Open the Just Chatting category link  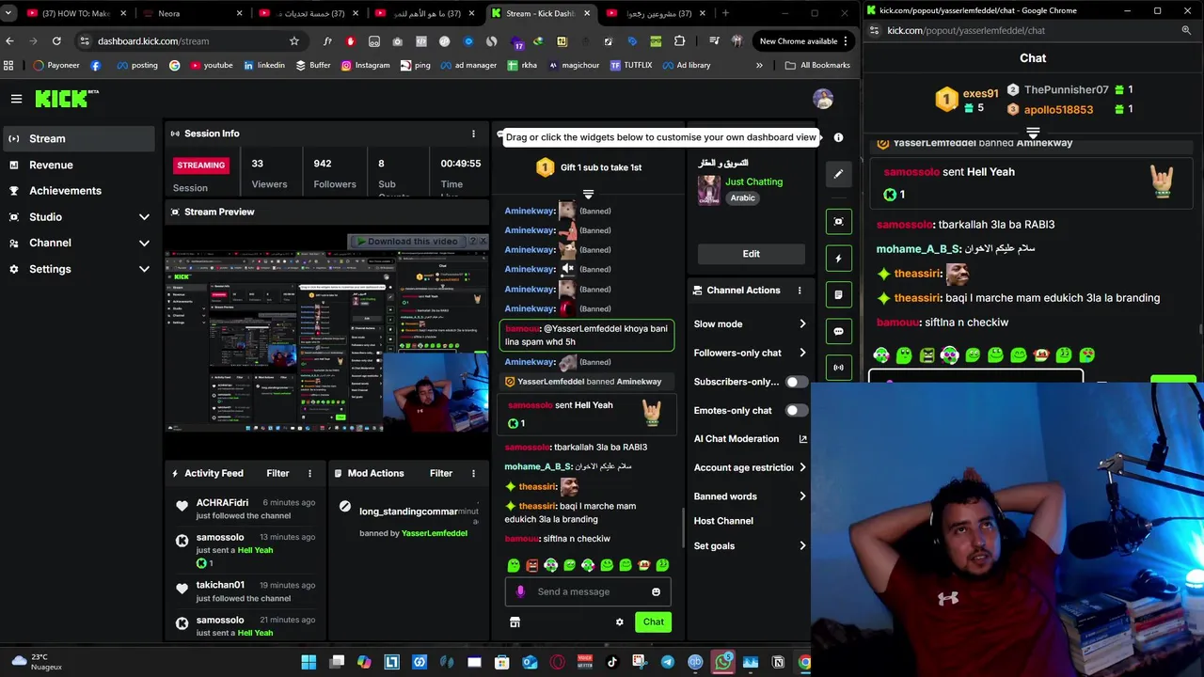coord(753,181)
